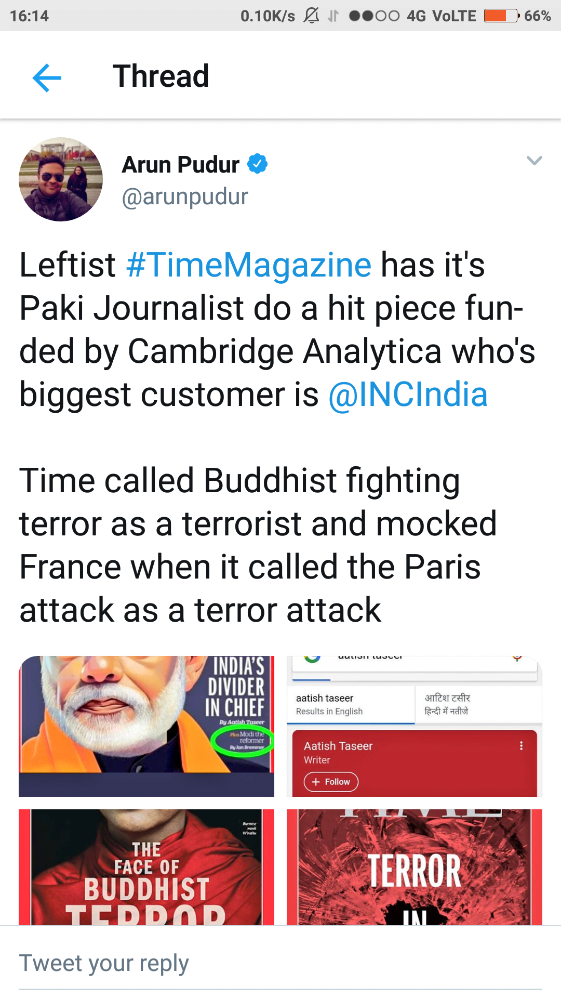Viewport: 561px width, 998px height.
Task: Open Arun Pudur's profile picture
Action: tap(61, 179)
